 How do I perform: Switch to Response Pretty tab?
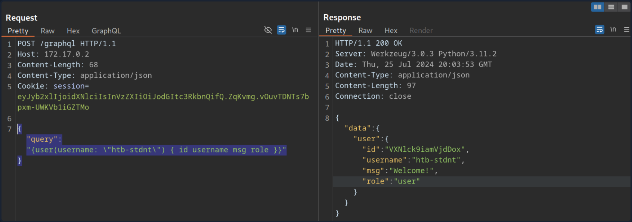(x=335, y=31)
